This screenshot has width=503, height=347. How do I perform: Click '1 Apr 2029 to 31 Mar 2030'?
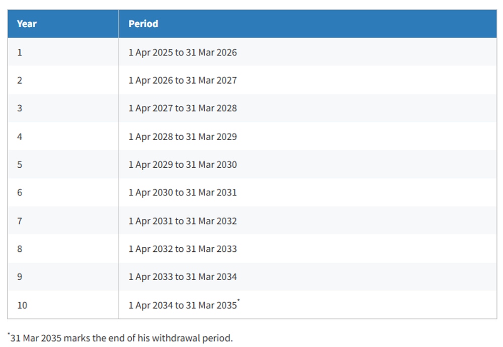(x=183, y=165)
